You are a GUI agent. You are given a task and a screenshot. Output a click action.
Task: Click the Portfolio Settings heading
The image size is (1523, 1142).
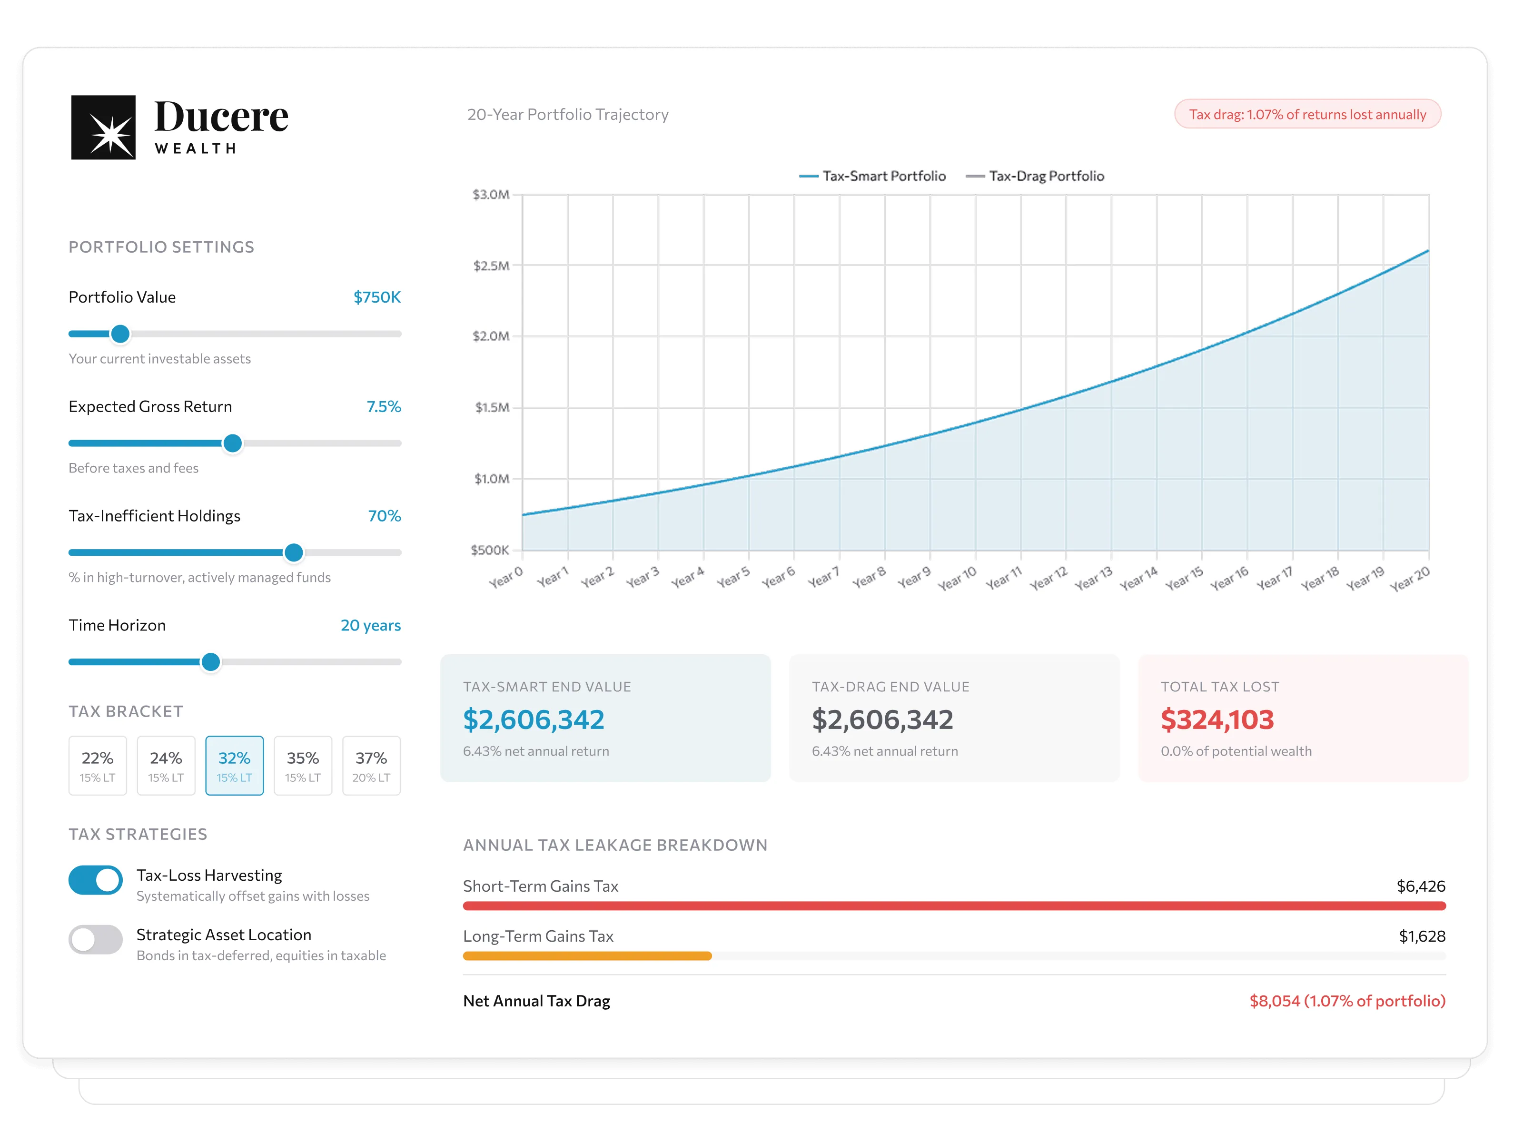(x=161, y=247)
